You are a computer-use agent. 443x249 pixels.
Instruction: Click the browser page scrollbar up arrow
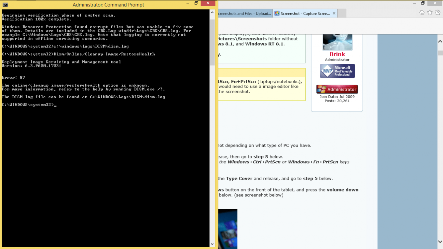click(x=440, y=42)
